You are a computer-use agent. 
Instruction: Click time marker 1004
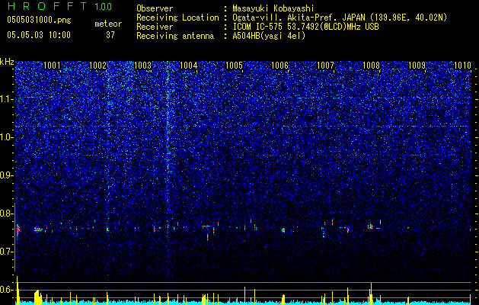tap(189, 66)
